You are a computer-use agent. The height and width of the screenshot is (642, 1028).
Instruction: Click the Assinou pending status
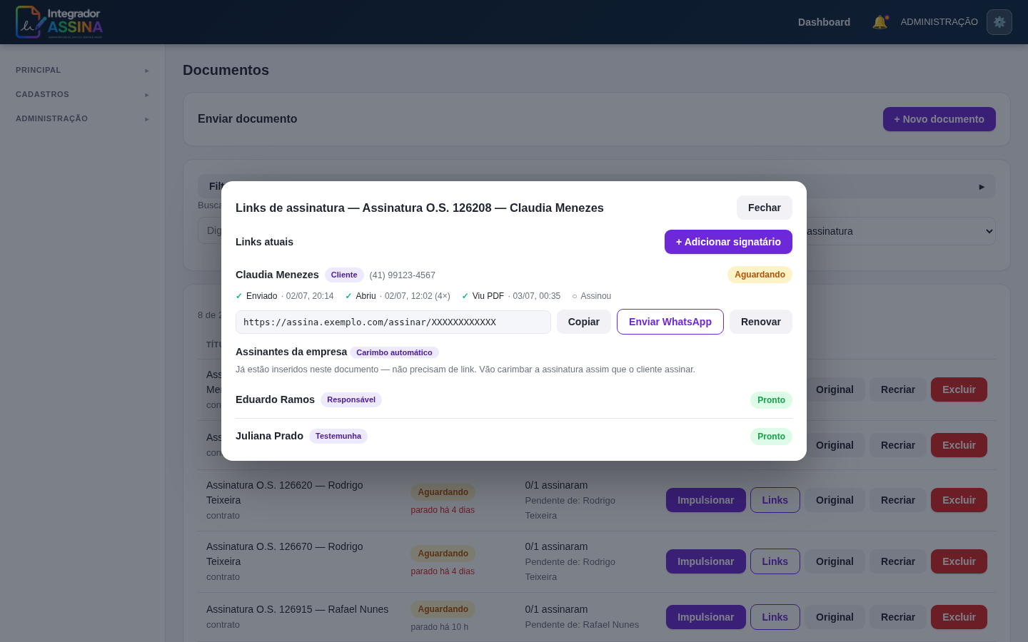(x=592, y=296)
